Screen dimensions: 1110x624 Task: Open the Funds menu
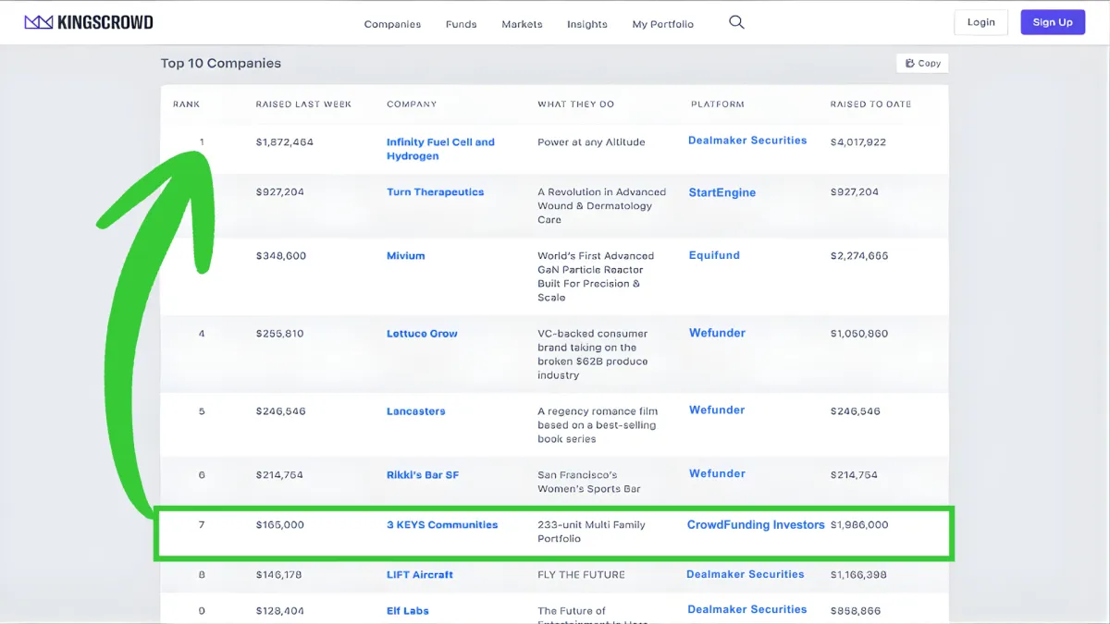(461, 24)
